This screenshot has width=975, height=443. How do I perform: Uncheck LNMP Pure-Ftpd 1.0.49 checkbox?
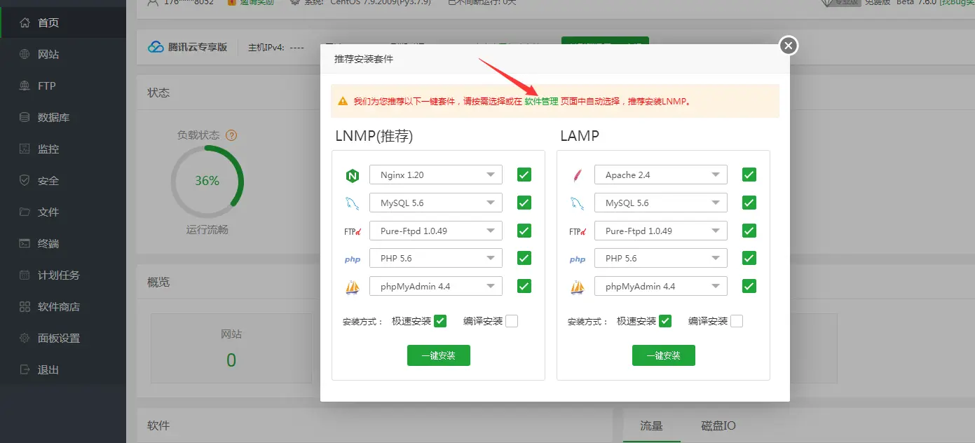tap(524, 231)
